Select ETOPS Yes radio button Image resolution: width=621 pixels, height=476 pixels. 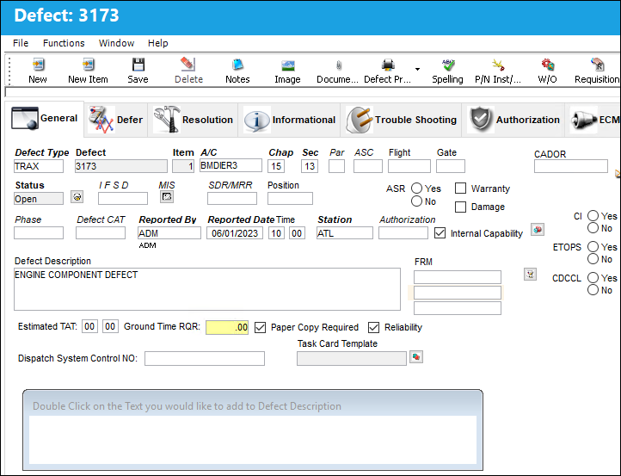point(593,246)
